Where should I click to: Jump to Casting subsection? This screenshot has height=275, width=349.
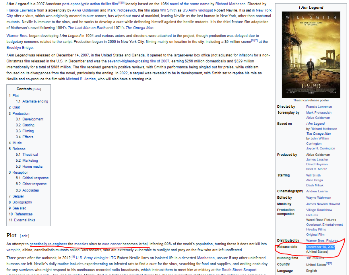(28, 125)
